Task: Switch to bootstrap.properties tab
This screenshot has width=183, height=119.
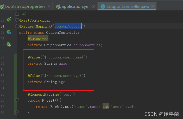Action: (x=25, y=6)
